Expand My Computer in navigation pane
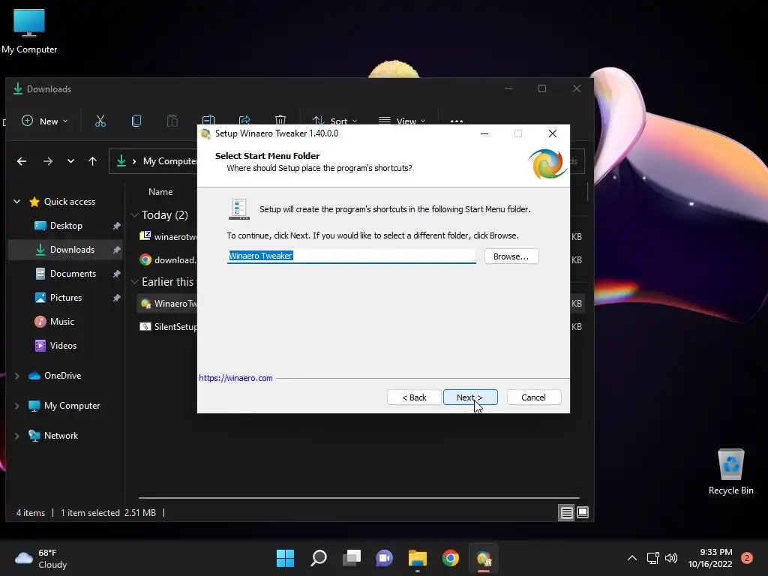Viewport: 768px width, 576px height. point(16,406)
